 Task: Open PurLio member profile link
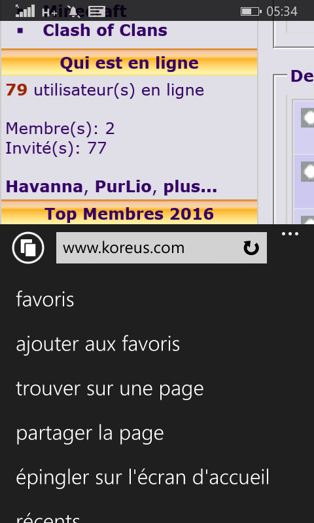point(123,186)
